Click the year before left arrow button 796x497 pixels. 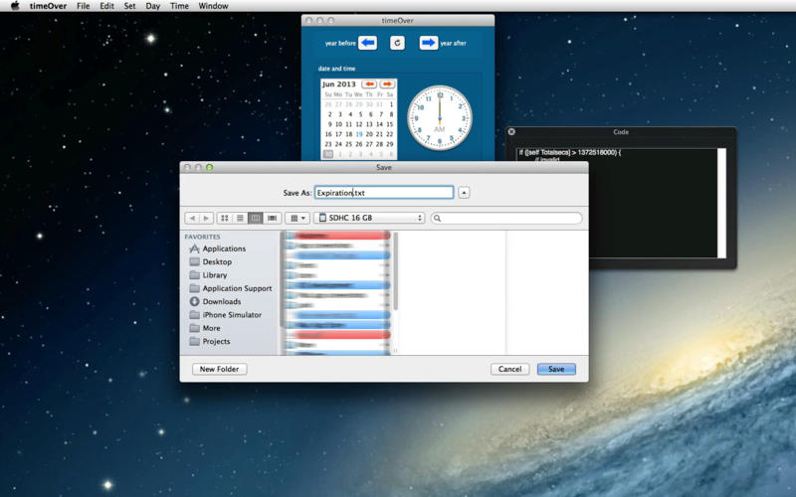pyautogui.click(x=367, y=43)
